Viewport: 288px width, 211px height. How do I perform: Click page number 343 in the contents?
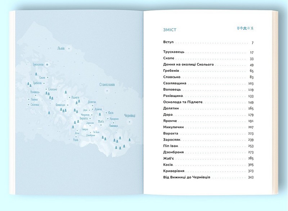click(251, 177)
